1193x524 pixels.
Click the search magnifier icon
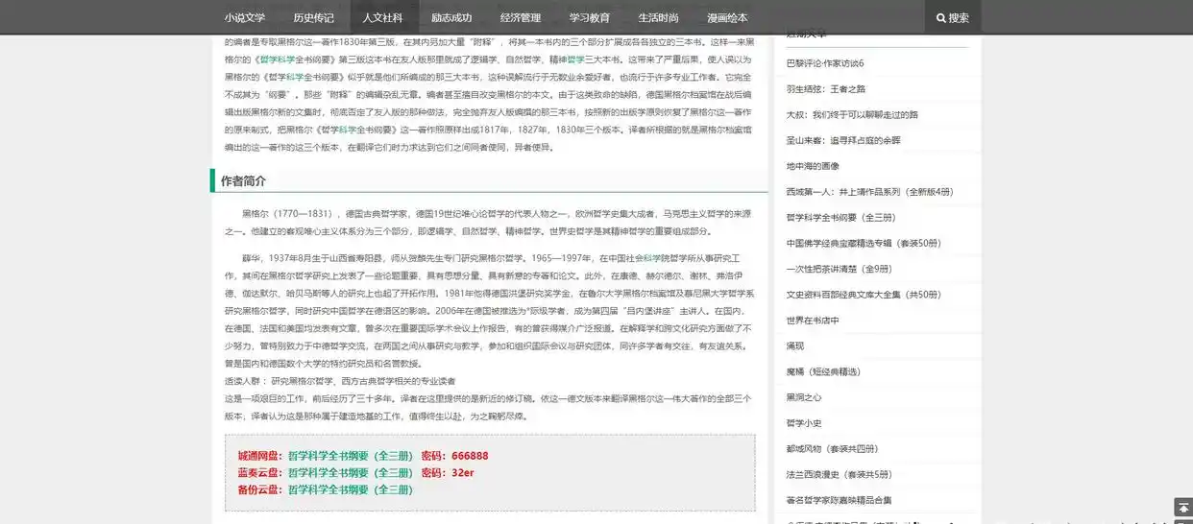940,17
